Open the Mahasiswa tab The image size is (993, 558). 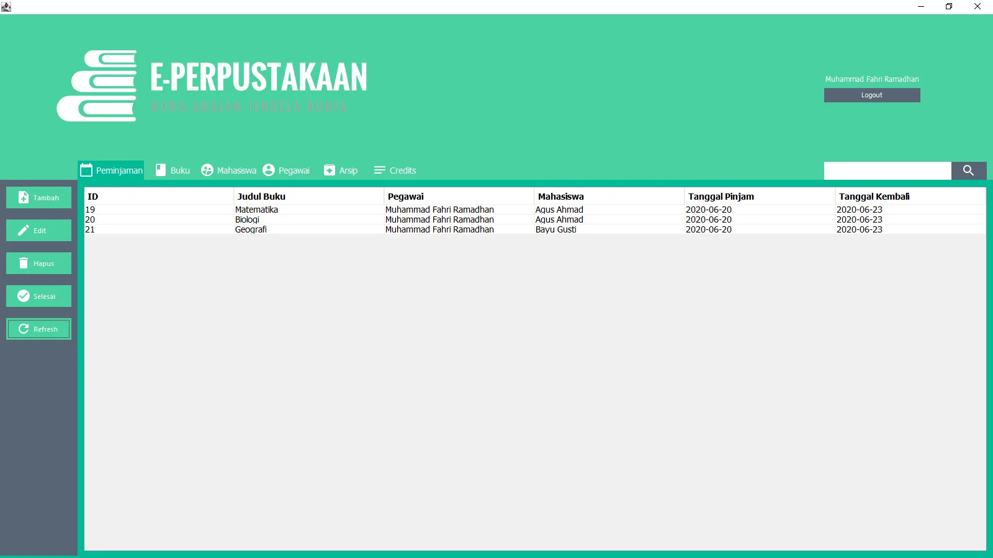pos(236,170)
